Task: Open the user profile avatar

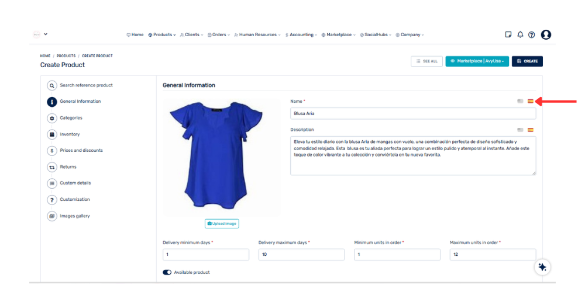Action: (546, 34)
